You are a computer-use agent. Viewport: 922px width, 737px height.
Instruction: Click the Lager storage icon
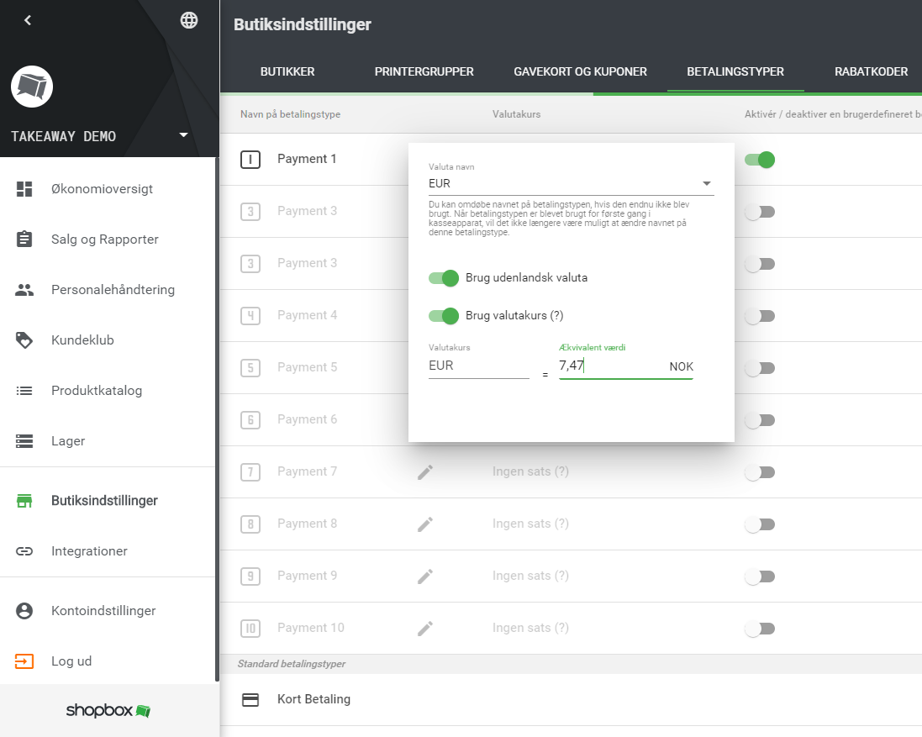click(24, 441)
